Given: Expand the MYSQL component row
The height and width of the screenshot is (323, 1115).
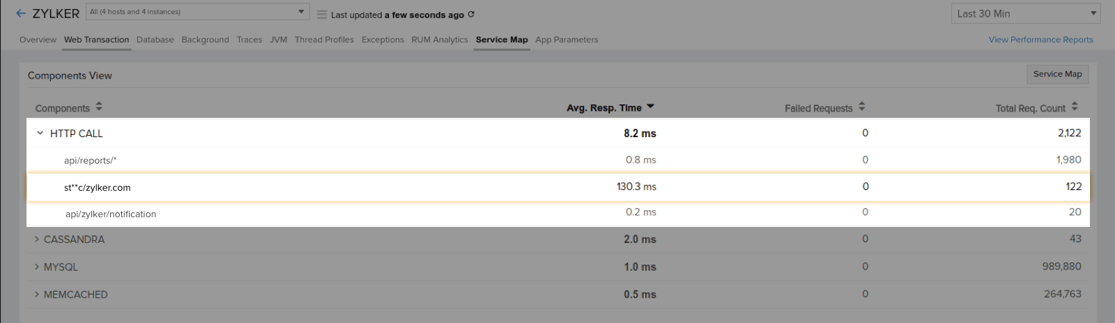Looking at the screenshot, I should coord(37,267).
